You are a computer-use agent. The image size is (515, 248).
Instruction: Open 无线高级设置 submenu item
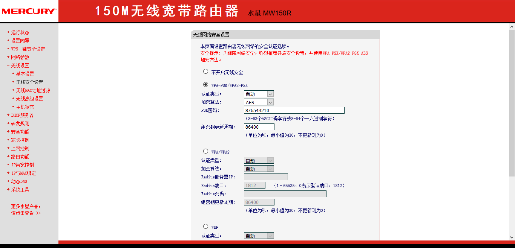(29, 99)
